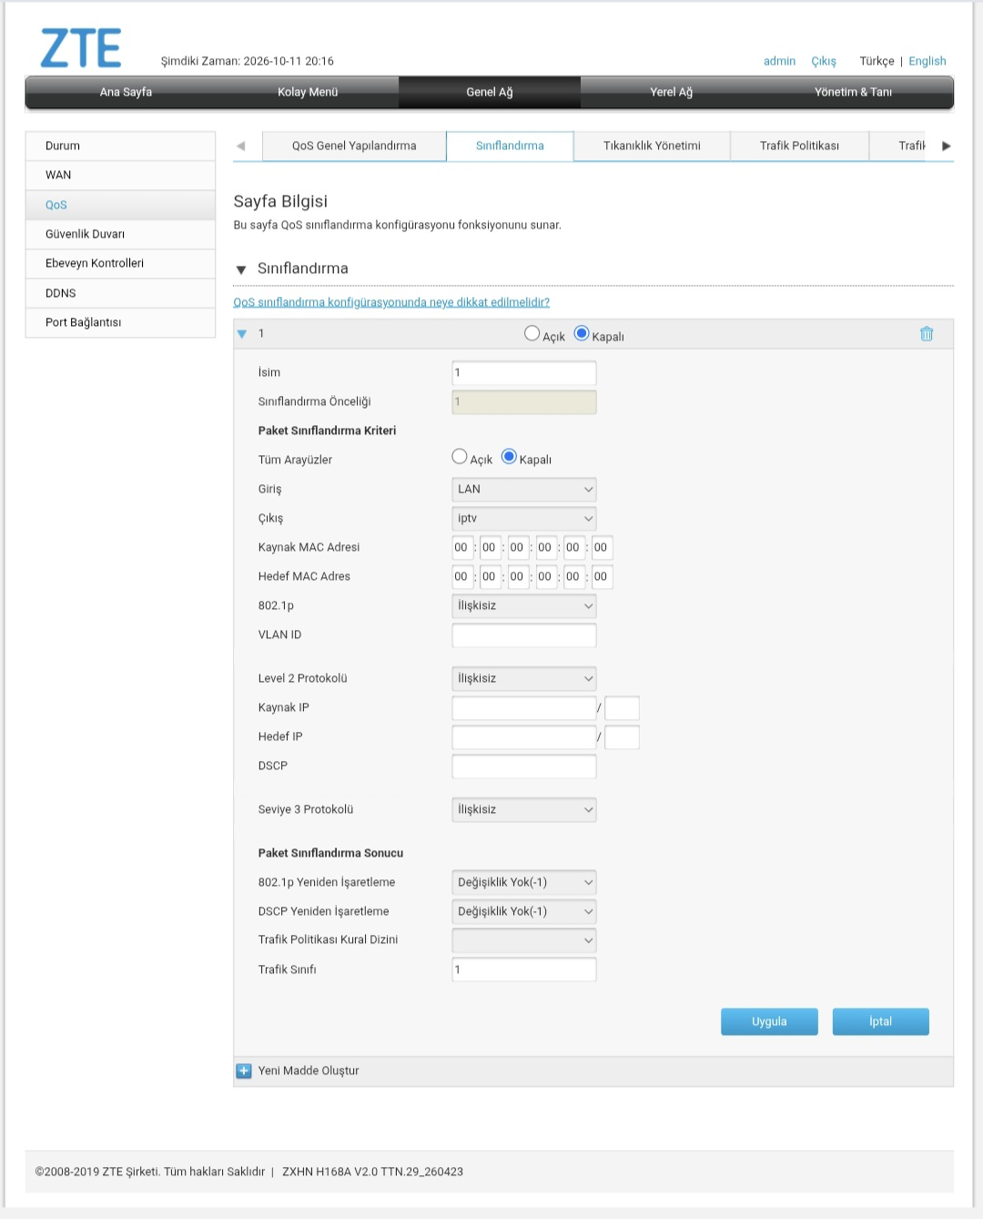Click the İptal button
The height and width of the screenshot is (1219, 983).
point(880,1021)
